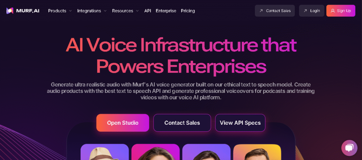362x160 pixels.
Task: Expand the Products dropdown chevron
Action: tap(70, 11)
